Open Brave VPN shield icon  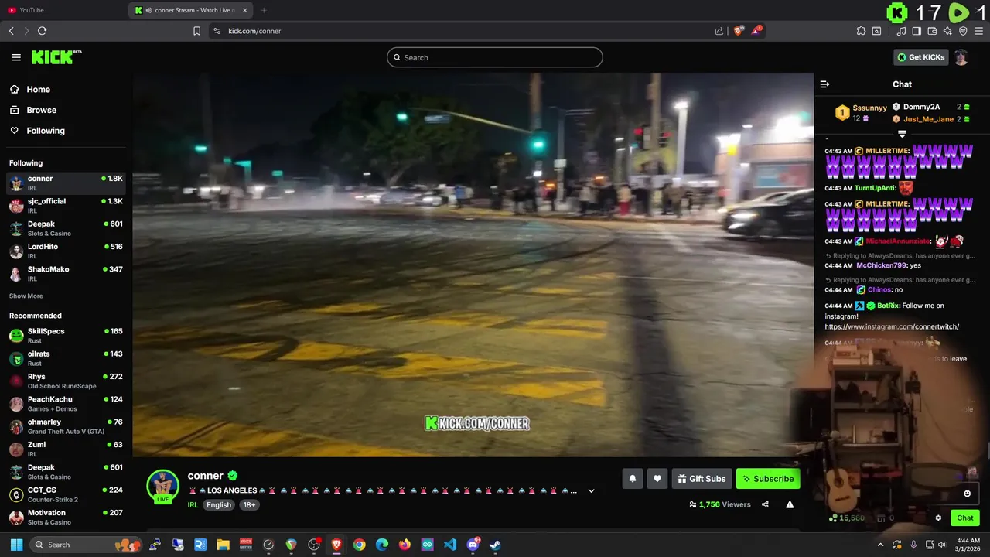point(963,31)
